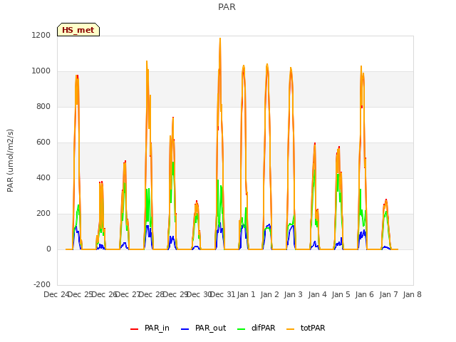Image resolution: width=456 pixels, height=342 pixels.
Task: Click the Jan 5 x-axis label
Action: click(x=341, y=294)
